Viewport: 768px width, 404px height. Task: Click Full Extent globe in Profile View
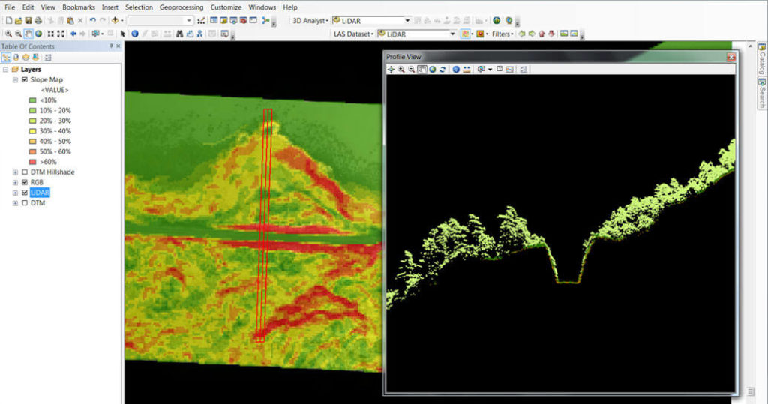(x=433, y=70)
